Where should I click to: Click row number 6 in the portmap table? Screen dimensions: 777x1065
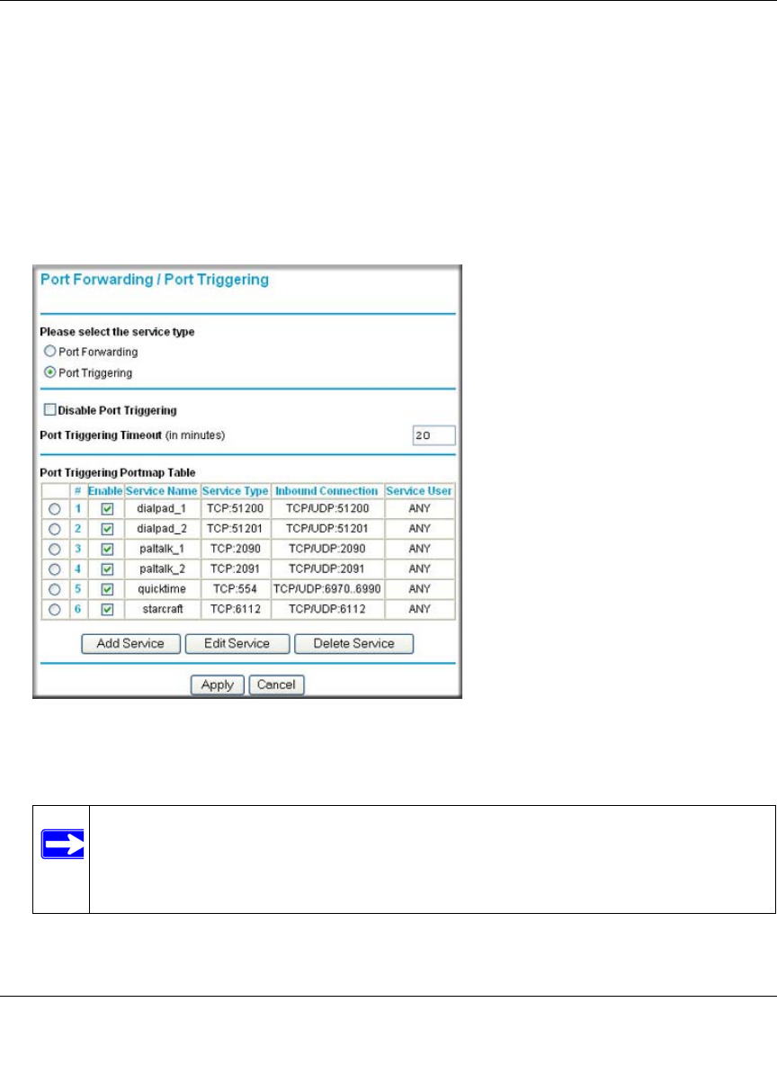[x=78, y=609]
